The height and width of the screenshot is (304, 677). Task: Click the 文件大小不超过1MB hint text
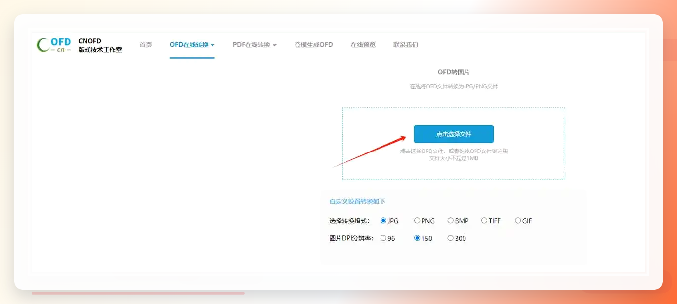coord(454,158)
